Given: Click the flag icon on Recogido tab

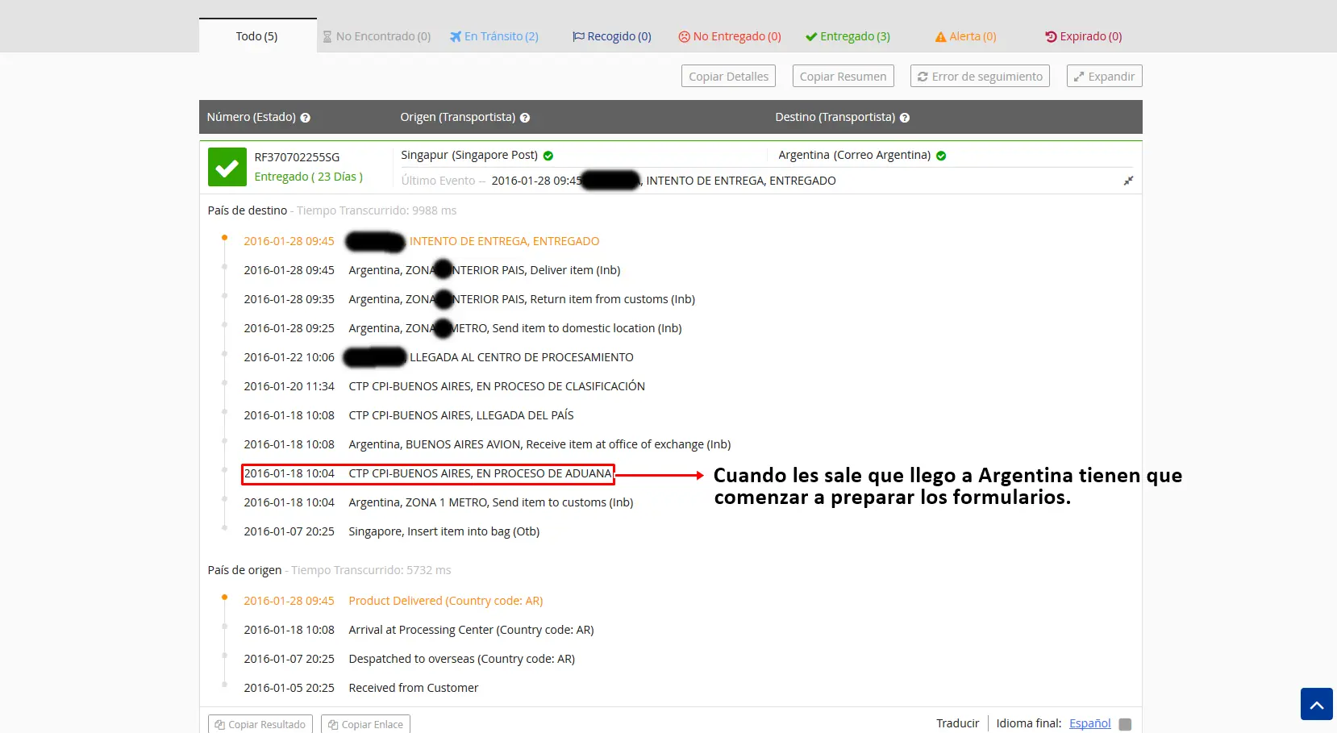Looking at the screenshot, I should pyautogui.click(x=578, y=36).
